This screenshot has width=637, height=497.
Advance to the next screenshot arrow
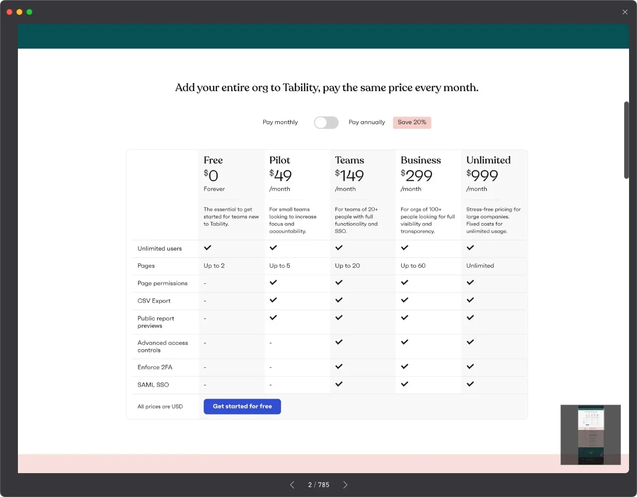[345, 485]
